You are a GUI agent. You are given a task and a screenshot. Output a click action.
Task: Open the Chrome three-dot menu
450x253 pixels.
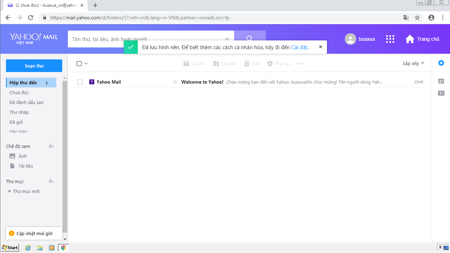click(x=443, y=18)
